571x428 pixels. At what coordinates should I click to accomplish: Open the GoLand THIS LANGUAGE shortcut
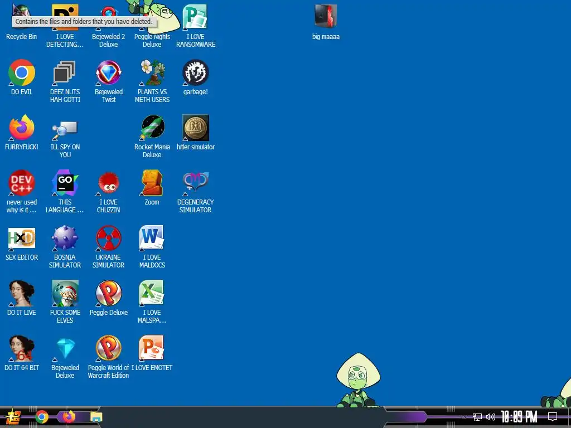tap(65, 192)
